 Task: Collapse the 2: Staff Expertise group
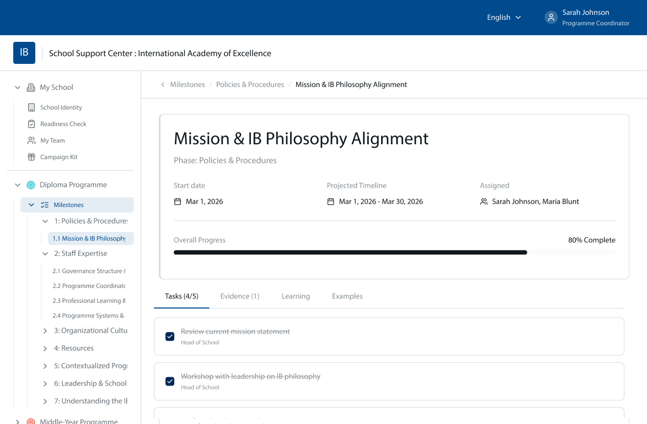[45, 254]
